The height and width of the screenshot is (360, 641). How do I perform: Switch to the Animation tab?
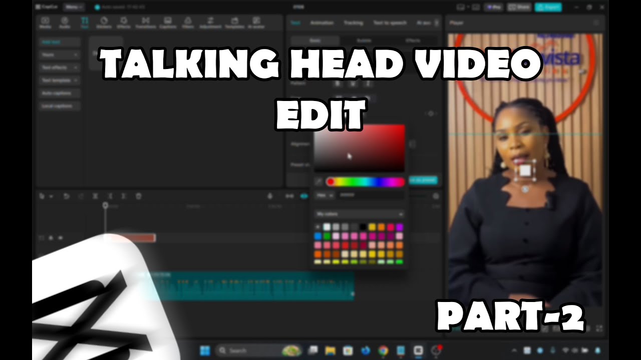click(x=322, y=22)
